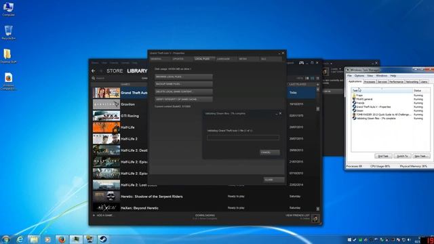The width and height of the screenshot is (434, 244).
Task: Switch to DLC tab in Properties
Action: pos(271,59)
